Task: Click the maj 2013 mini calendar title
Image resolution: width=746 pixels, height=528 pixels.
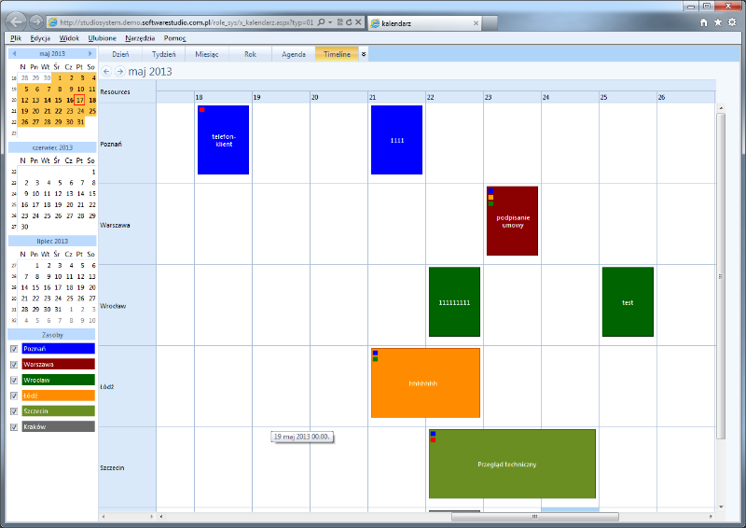Action: coord(52,53)
